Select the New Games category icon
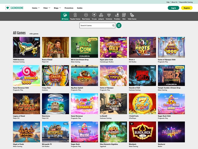Image resolution: width=198 pixels, height=149 pixels. [86, 16]
